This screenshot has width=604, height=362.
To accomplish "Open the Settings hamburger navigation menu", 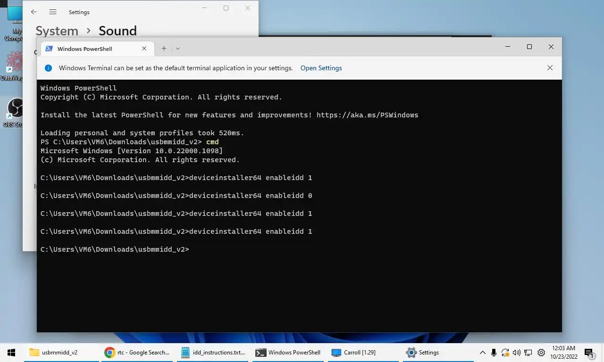I will point(53,12).
